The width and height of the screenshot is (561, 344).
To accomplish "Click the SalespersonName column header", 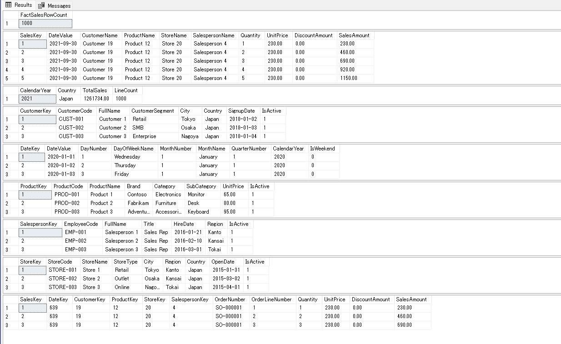I will click(215, 35).
